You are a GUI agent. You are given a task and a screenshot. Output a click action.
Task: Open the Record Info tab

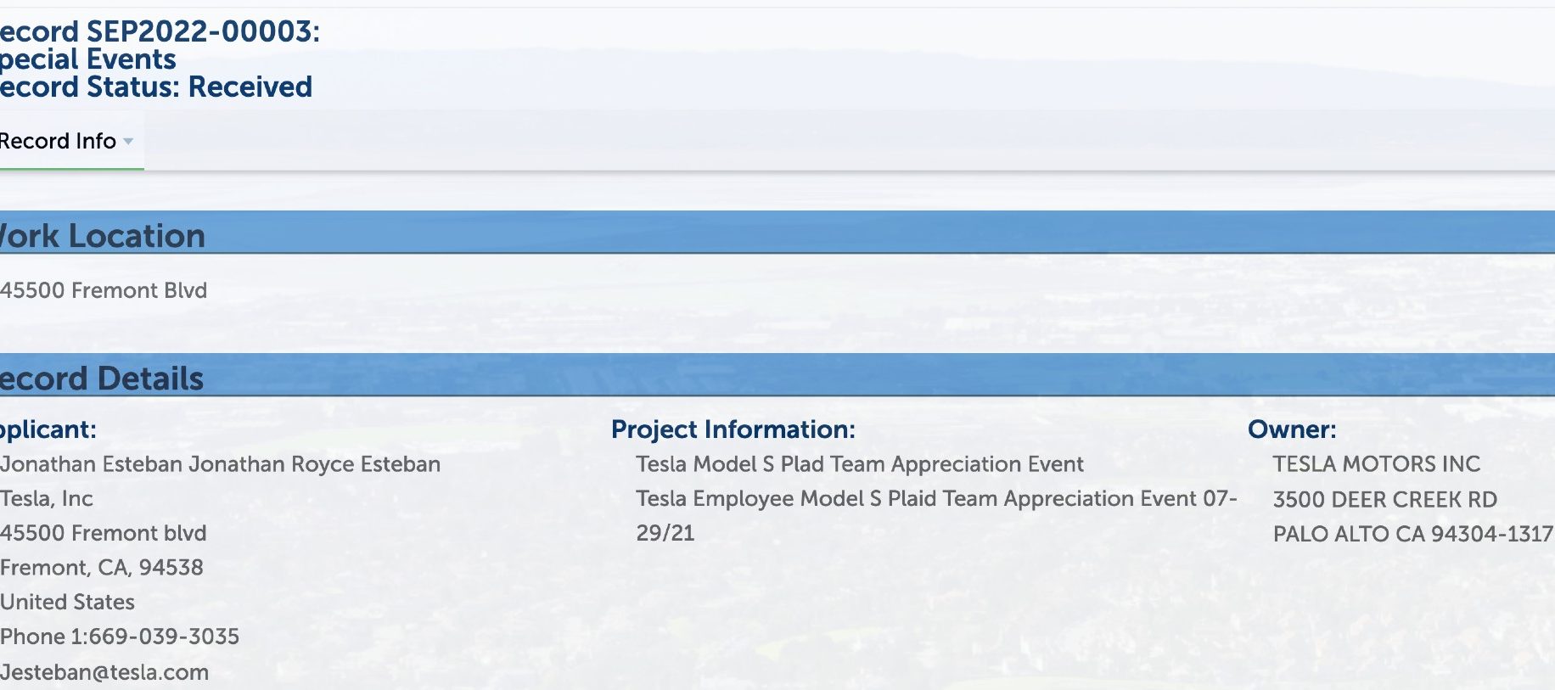[59, 141]
